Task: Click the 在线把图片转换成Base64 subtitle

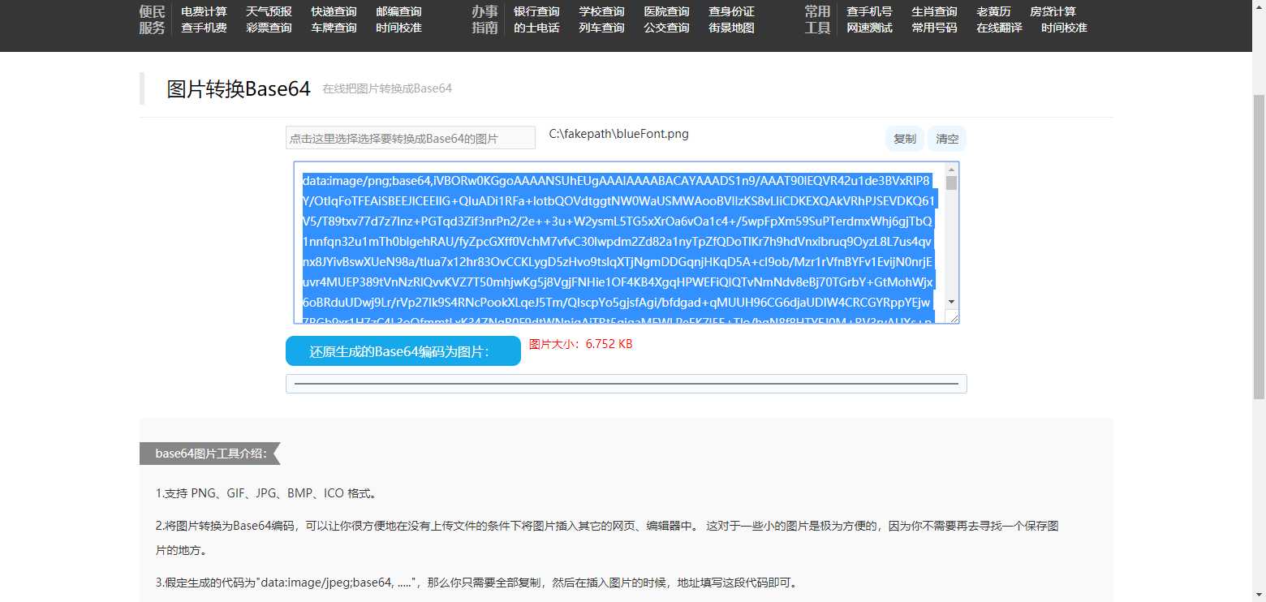Action: (387, 88)
